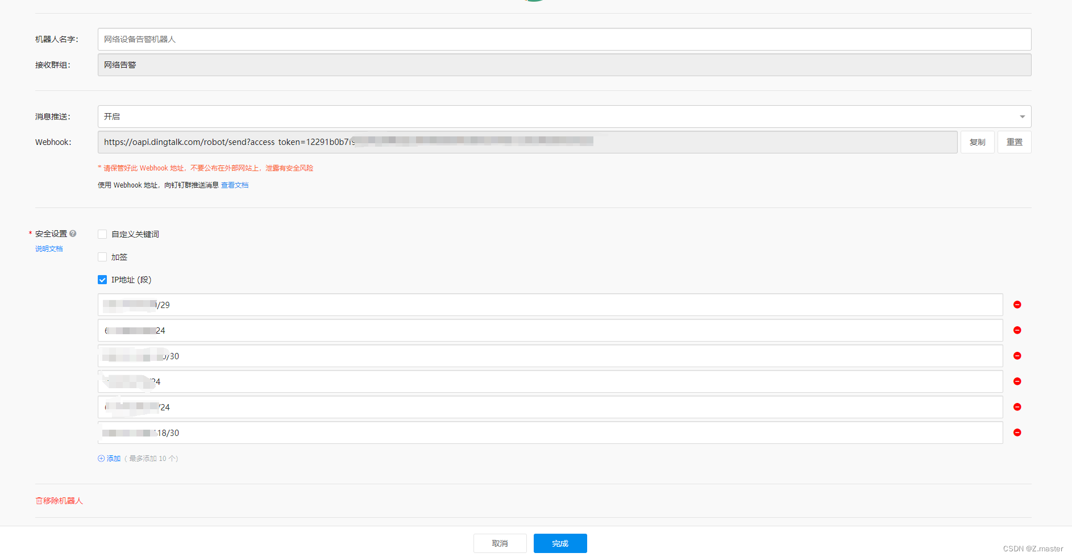The image size is (1072, 557).
Task: Click the IP input field ending in 18/30
Action: click(x=550, y=433)
